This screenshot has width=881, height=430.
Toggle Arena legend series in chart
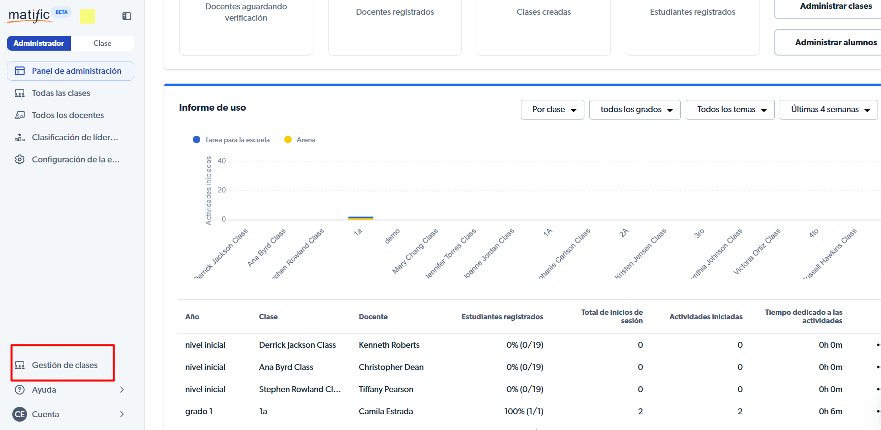(300, 140)
